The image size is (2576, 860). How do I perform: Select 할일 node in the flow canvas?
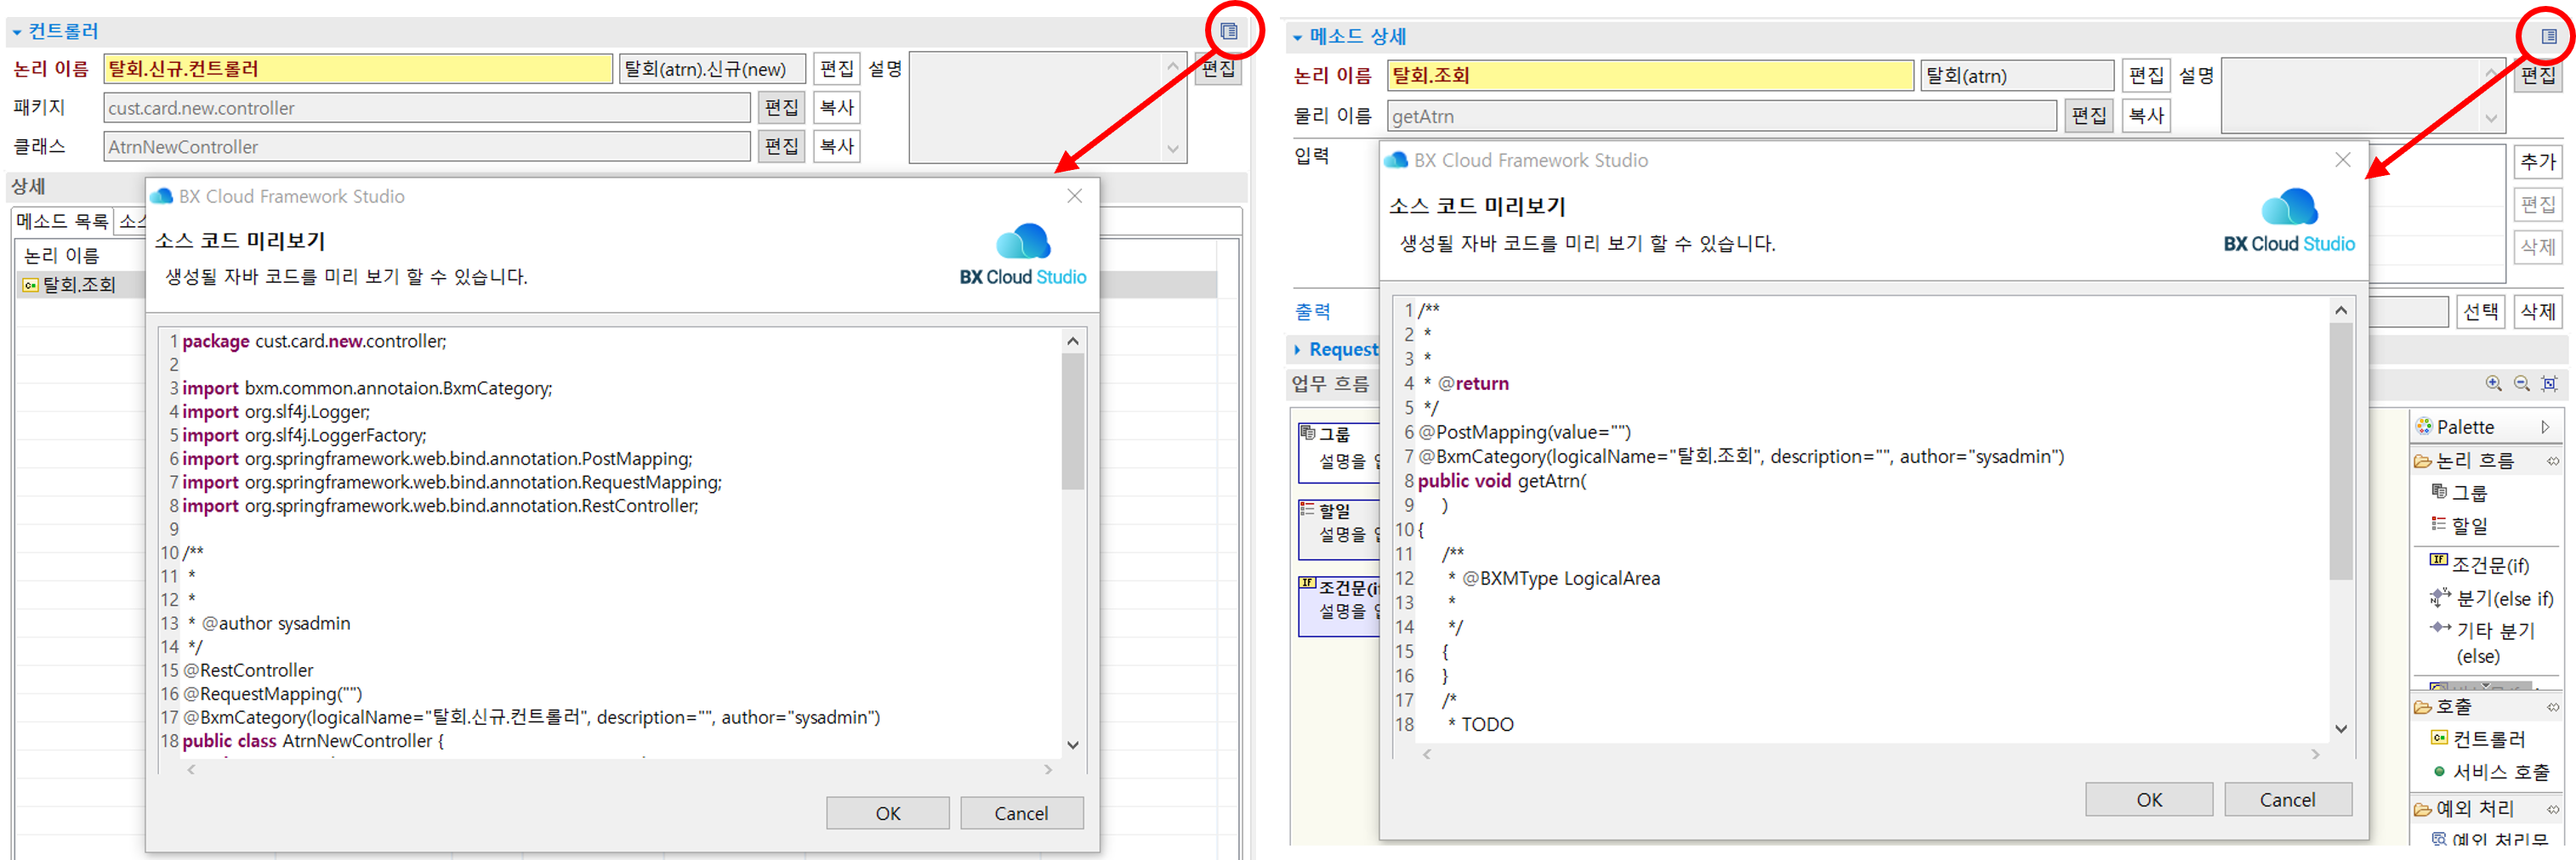tap(1339, 529)
